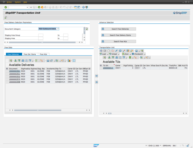The width and height of the screenshot is (193, 148).
Task: Click the right arrow to assign delivery to TU
Action: (96, 76)
